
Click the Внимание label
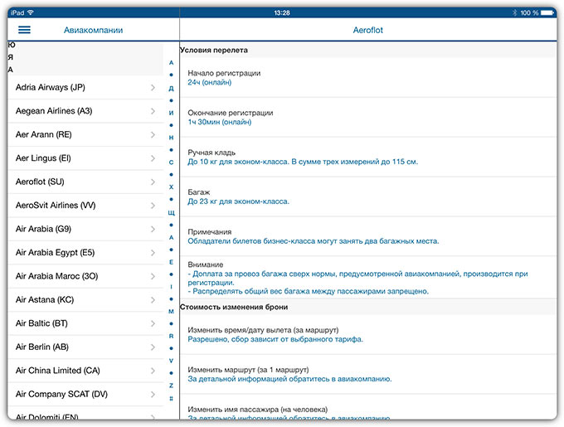point(206,264)
